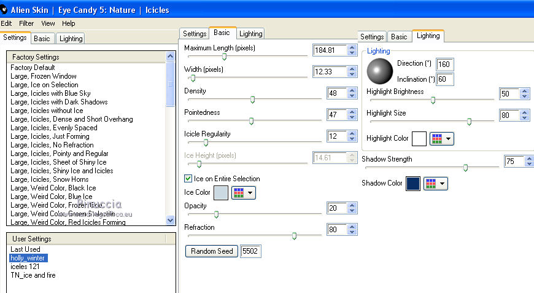The image size is (534, 293).
Task: Click the Shadow Strength slider handle
Action: [465, 168]
